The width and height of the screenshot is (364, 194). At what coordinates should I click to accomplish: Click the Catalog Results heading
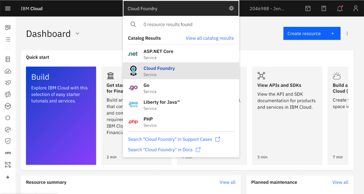144,38
